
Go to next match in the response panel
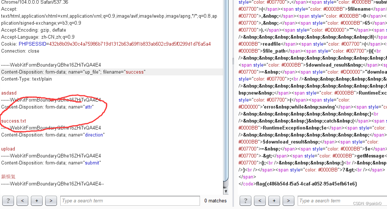[288, 201]
